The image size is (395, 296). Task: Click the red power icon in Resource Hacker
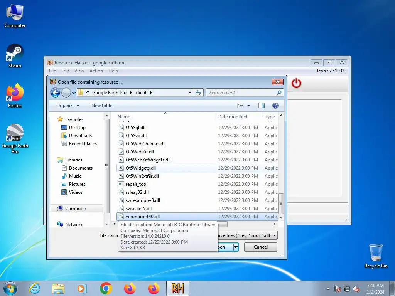tap(296, 83)
